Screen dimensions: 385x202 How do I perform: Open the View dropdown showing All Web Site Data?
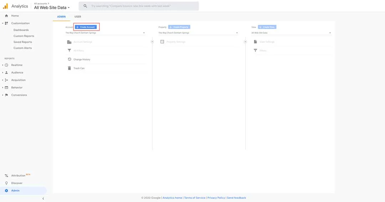(x=291, y=33)
